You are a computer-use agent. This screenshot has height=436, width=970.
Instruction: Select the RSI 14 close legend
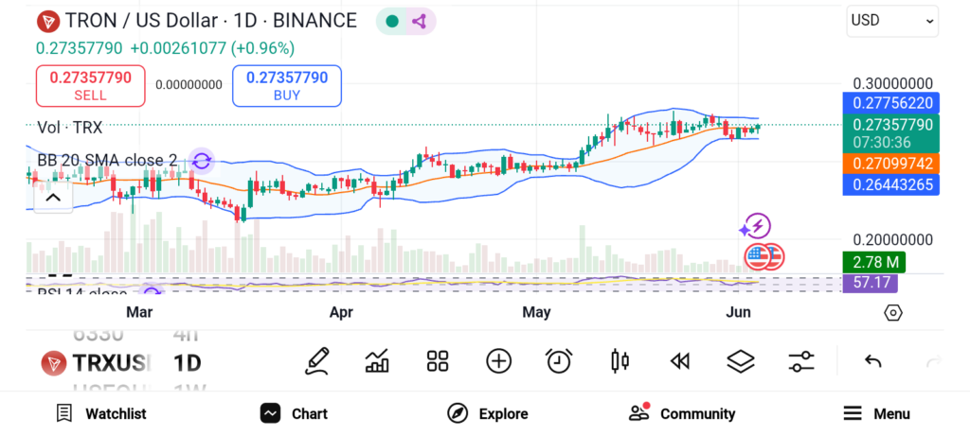pos(82,291)
